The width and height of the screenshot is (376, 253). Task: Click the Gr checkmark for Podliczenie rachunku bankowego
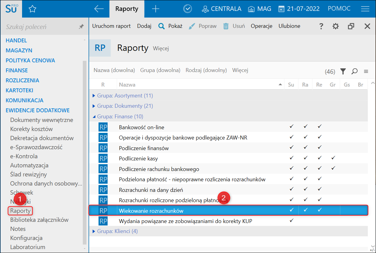click(333, 168)
